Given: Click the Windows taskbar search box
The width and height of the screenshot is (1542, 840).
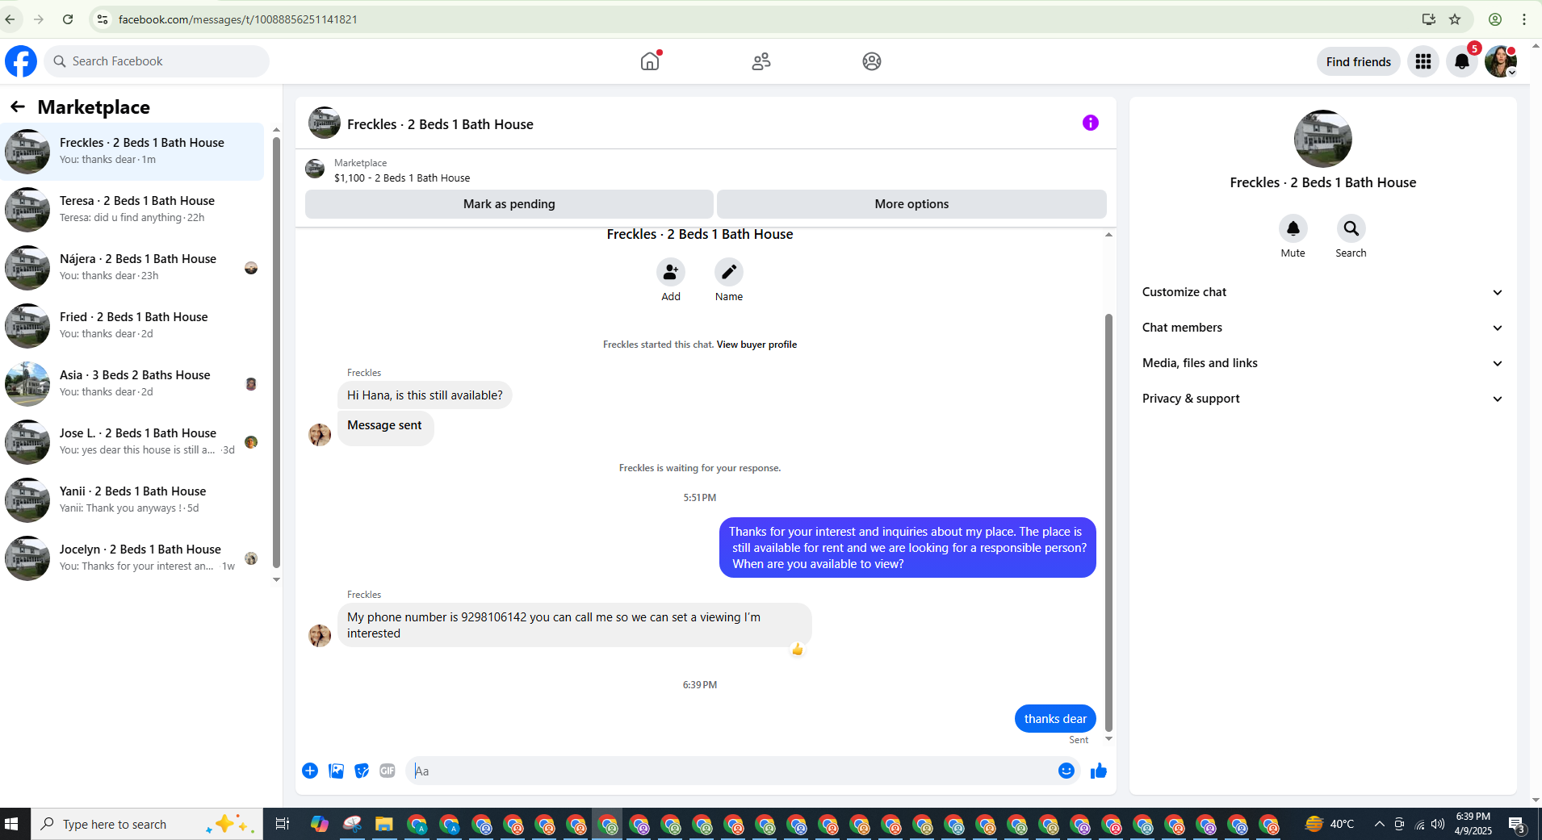Looking at the screenshot, I should 147,824.
